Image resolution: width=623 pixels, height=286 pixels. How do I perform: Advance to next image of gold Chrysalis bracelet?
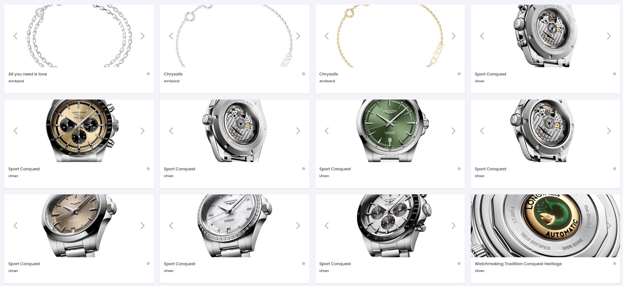point(453,36)
